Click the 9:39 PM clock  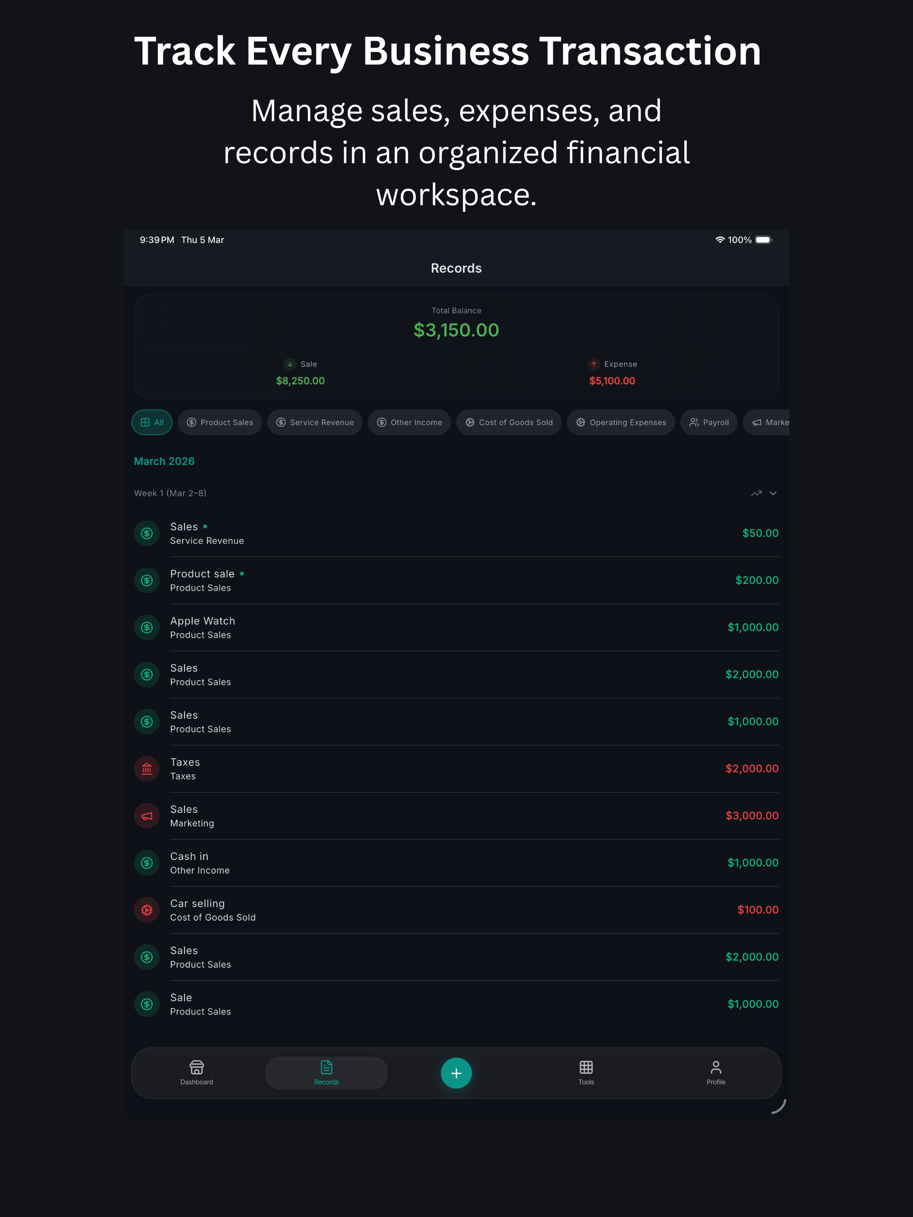pos(157,240)
